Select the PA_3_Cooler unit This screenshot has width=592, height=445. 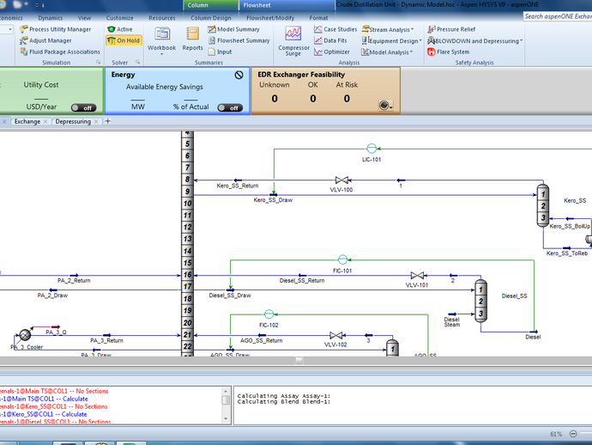coord(25,335)
